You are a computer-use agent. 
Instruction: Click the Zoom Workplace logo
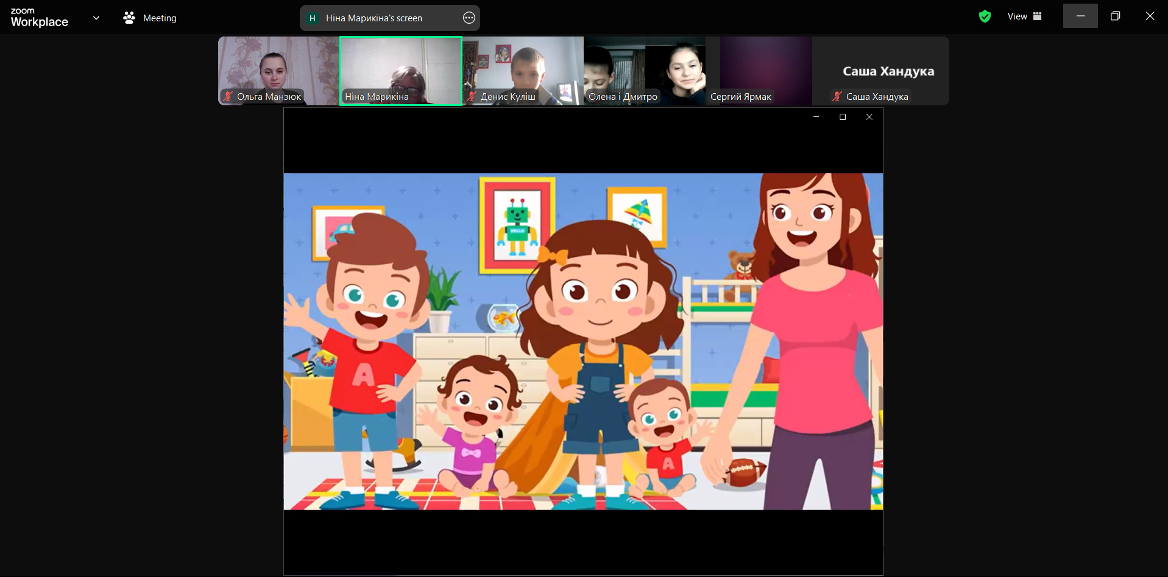pos(40,18)
